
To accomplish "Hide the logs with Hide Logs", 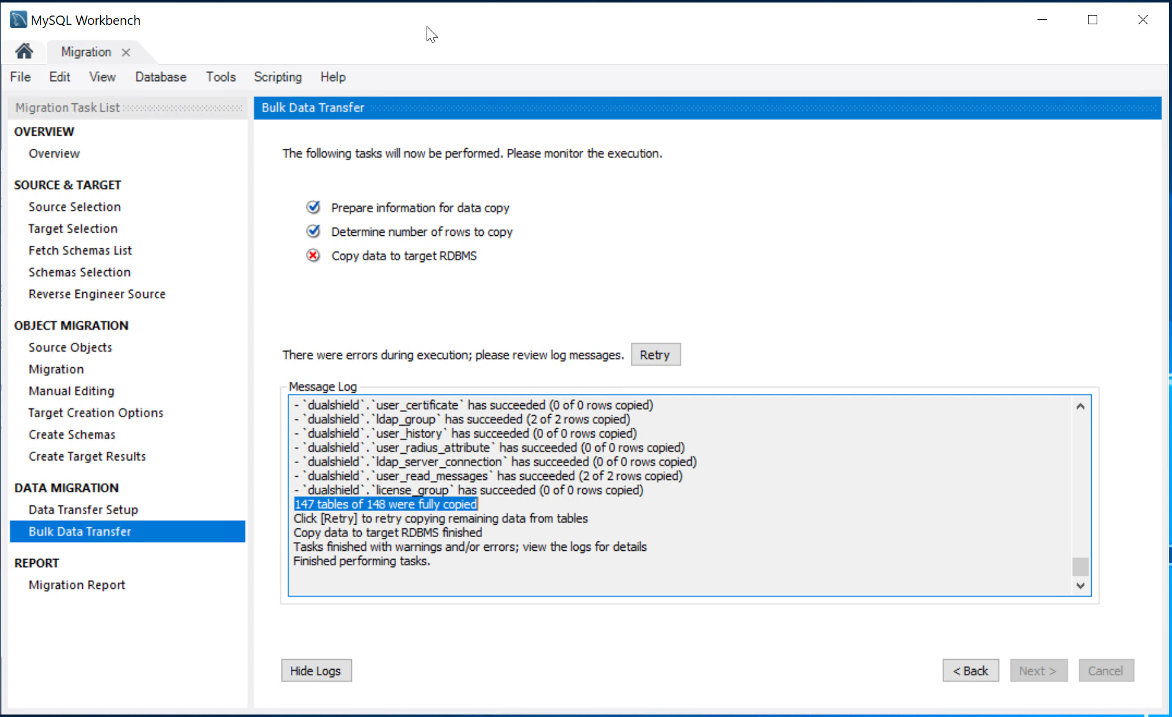I will coord(316,671).
